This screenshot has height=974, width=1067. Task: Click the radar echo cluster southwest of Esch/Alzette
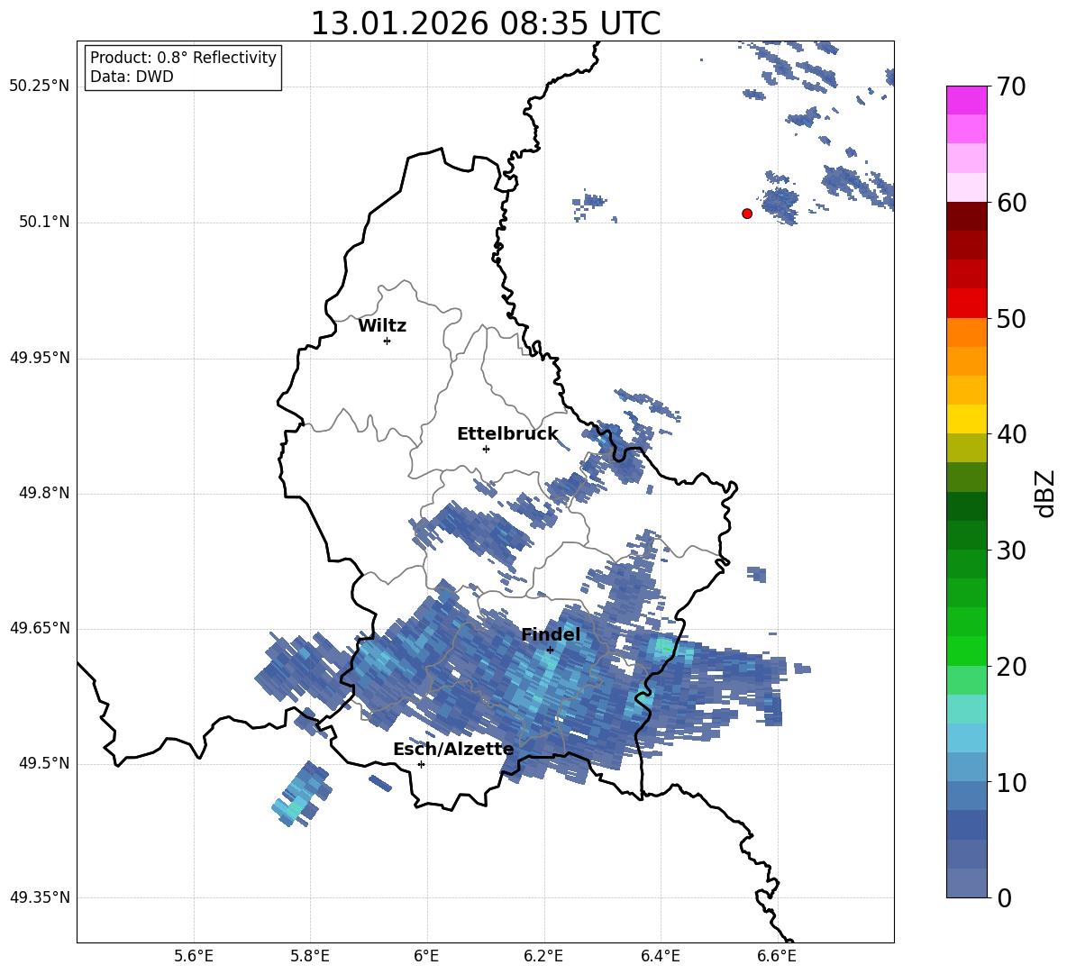pos(302,795)
